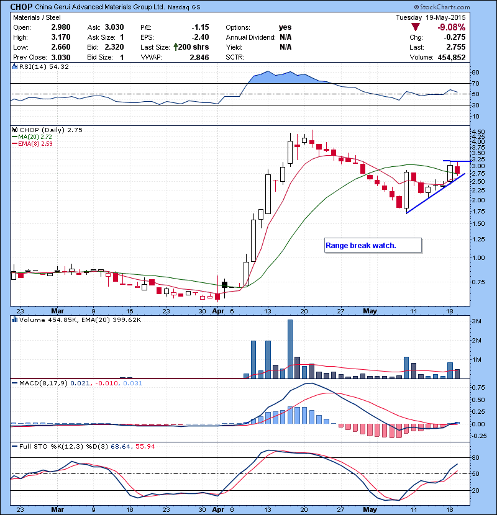Click the 90 tick on the RSI axis
This screenshot has width=497, height=515.
[475, 72]
